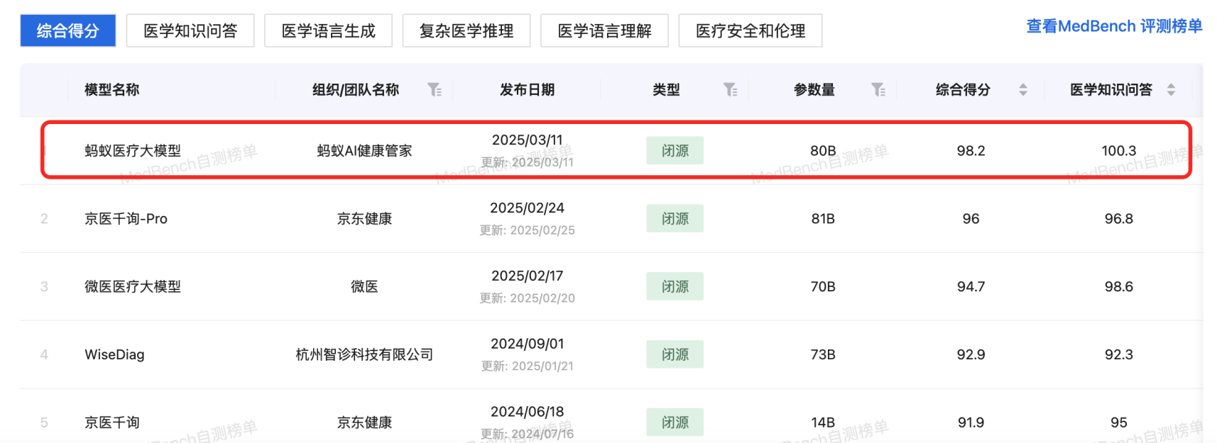Screen dimensions: 1217x443
Task: Click 京东健康 cell in 京医千询-Pro row
Action: point(364,218)
